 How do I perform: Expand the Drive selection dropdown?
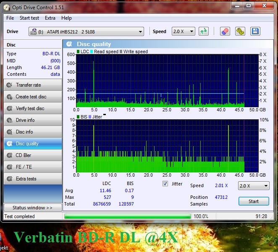click(x=86, y=31)
